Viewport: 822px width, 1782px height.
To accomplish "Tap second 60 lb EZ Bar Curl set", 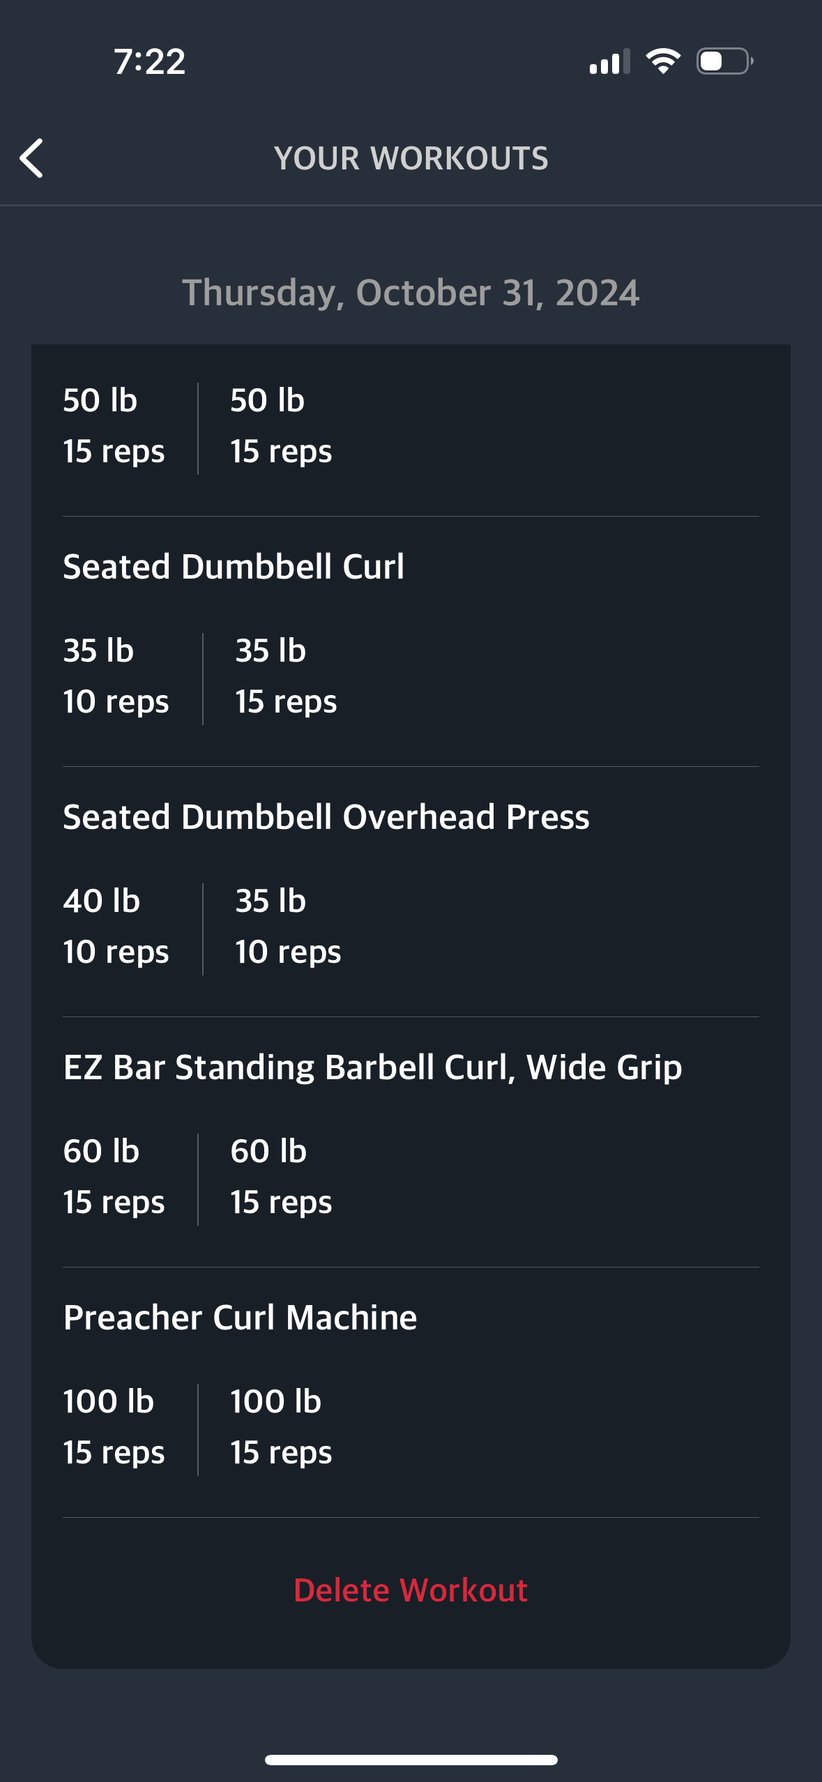I will pos(281,1176).
